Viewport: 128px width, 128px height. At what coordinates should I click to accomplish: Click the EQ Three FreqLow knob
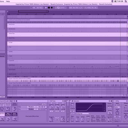[51, 119]
